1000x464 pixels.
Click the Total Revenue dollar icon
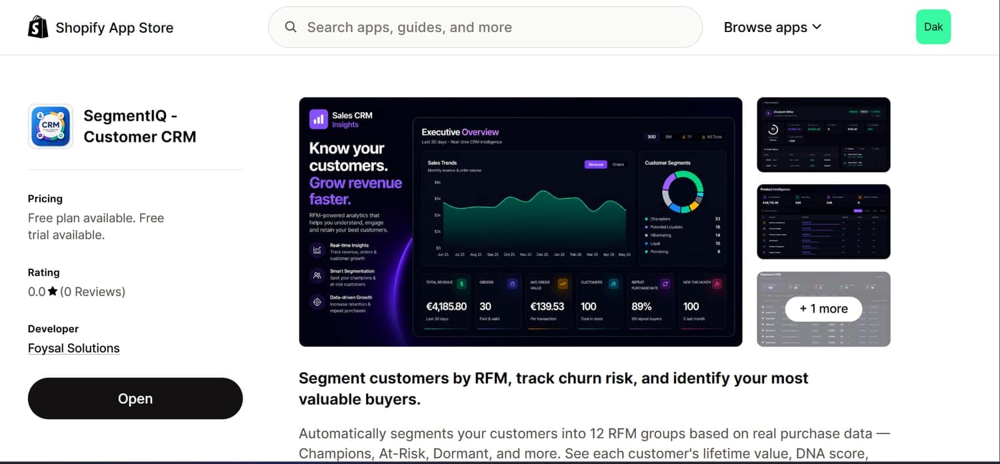(461, 284)
